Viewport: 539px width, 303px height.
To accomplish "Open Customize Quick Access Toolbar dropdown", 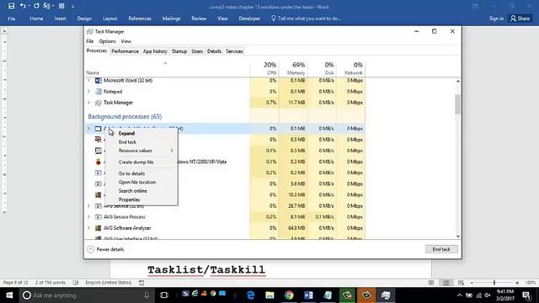I will (72, 6).
